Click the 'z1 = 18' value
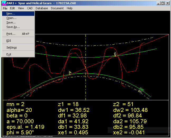 pyautogui.click(x=68, y=104)
